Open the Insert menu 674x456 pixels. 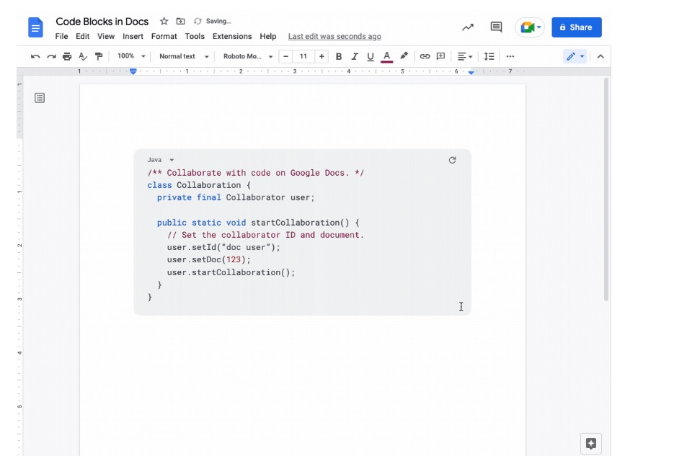[133, 37]
